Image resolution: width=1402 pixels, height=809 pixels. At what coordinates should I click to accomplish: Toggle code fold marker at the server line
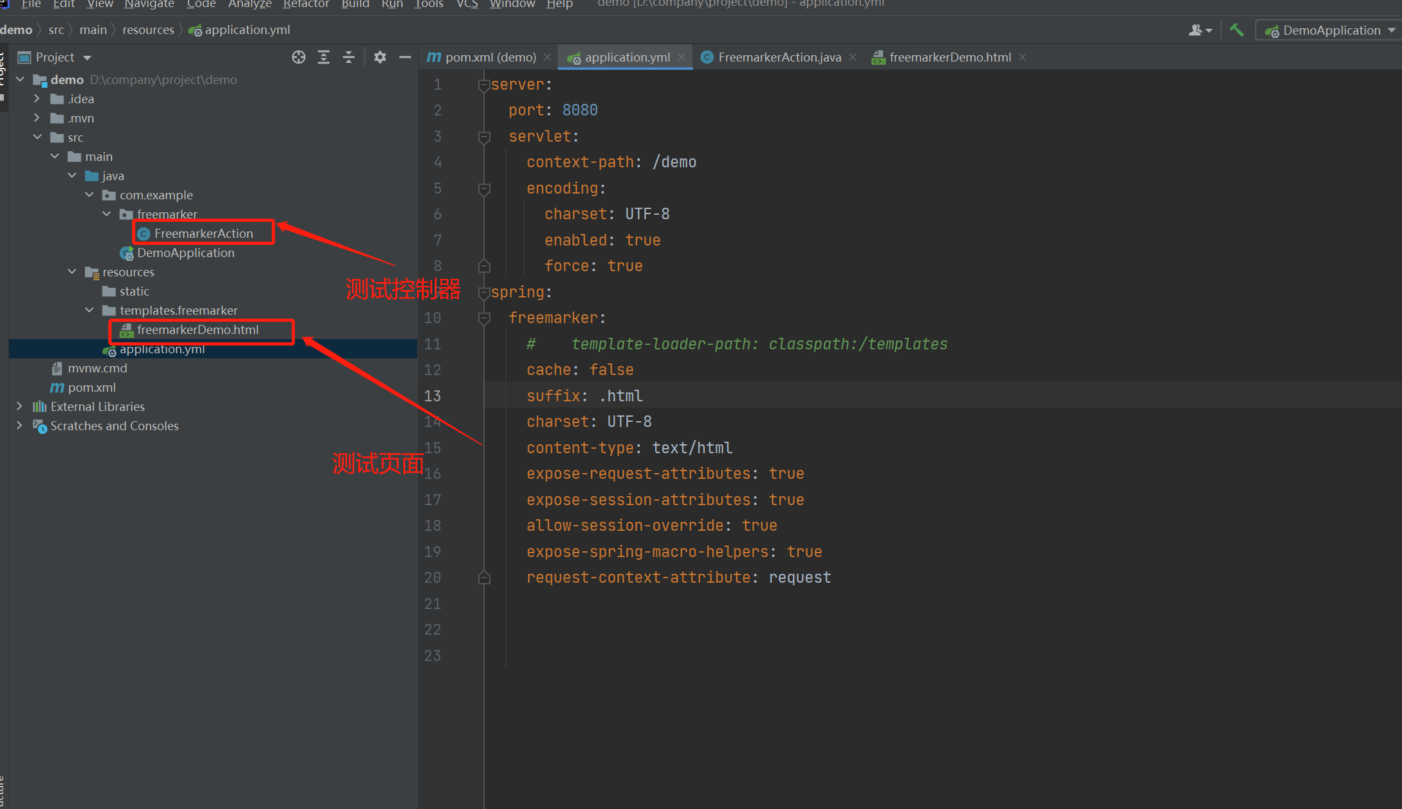click(x=484, y=85)
